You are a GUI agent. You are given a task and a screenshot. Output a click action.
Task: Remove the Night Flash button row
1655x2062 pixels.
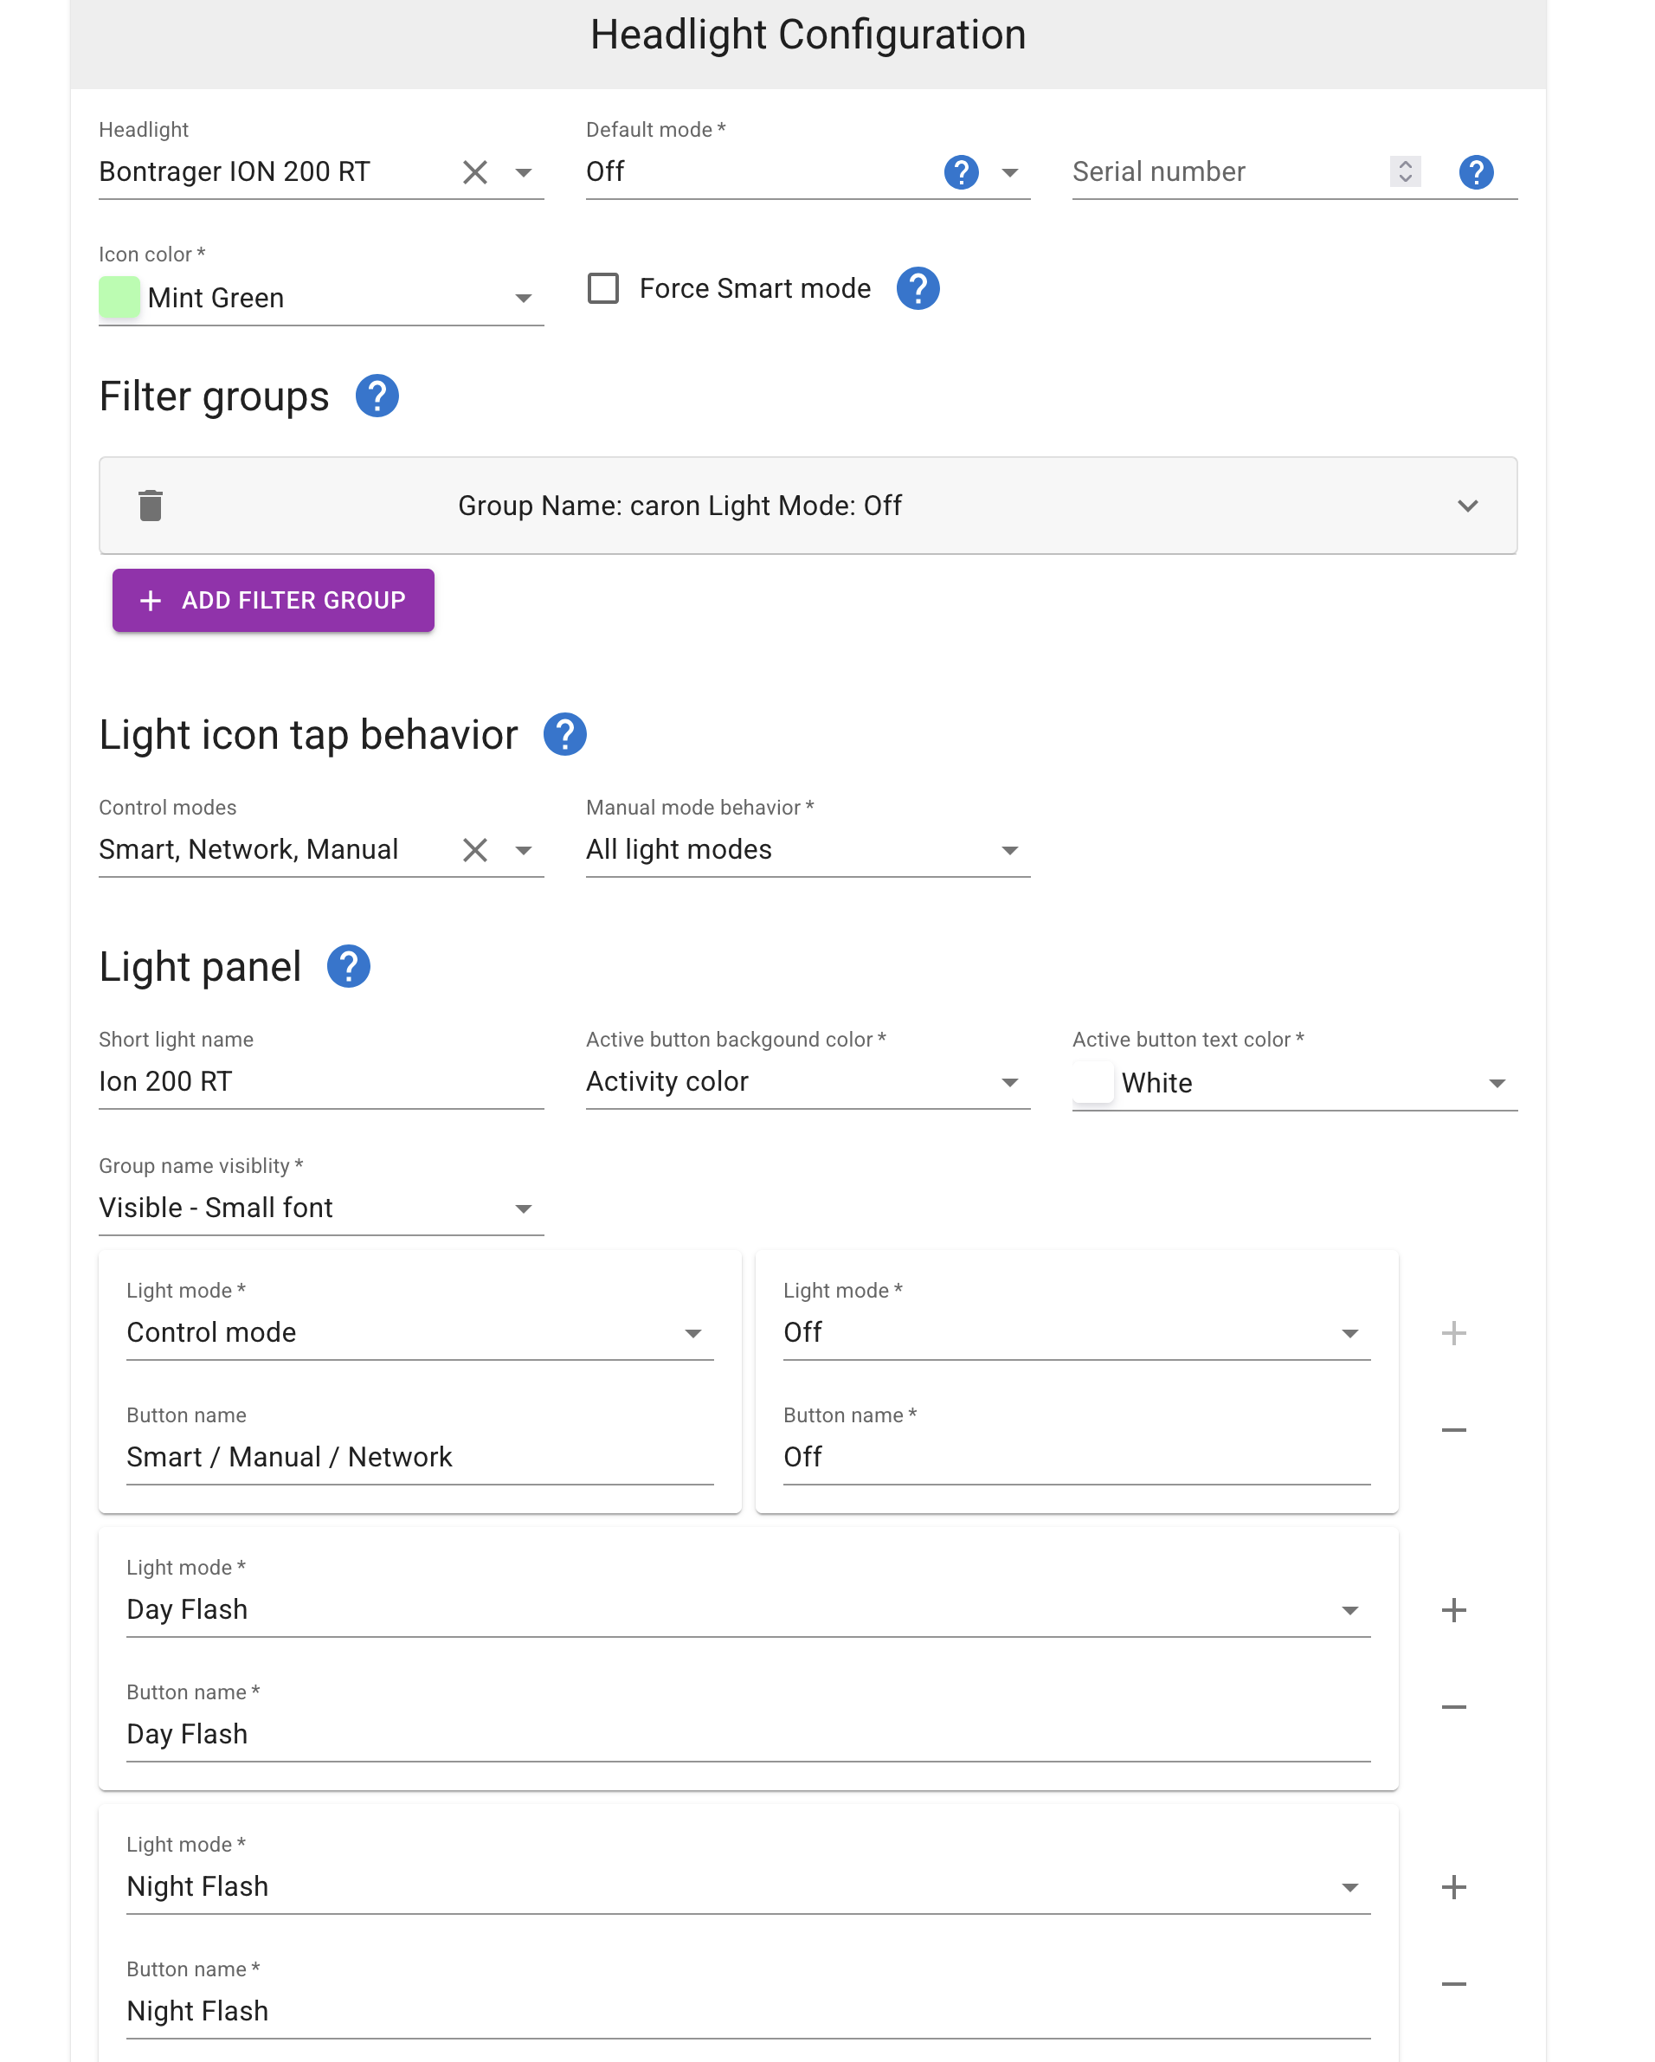click(x=1453, y=1983)
